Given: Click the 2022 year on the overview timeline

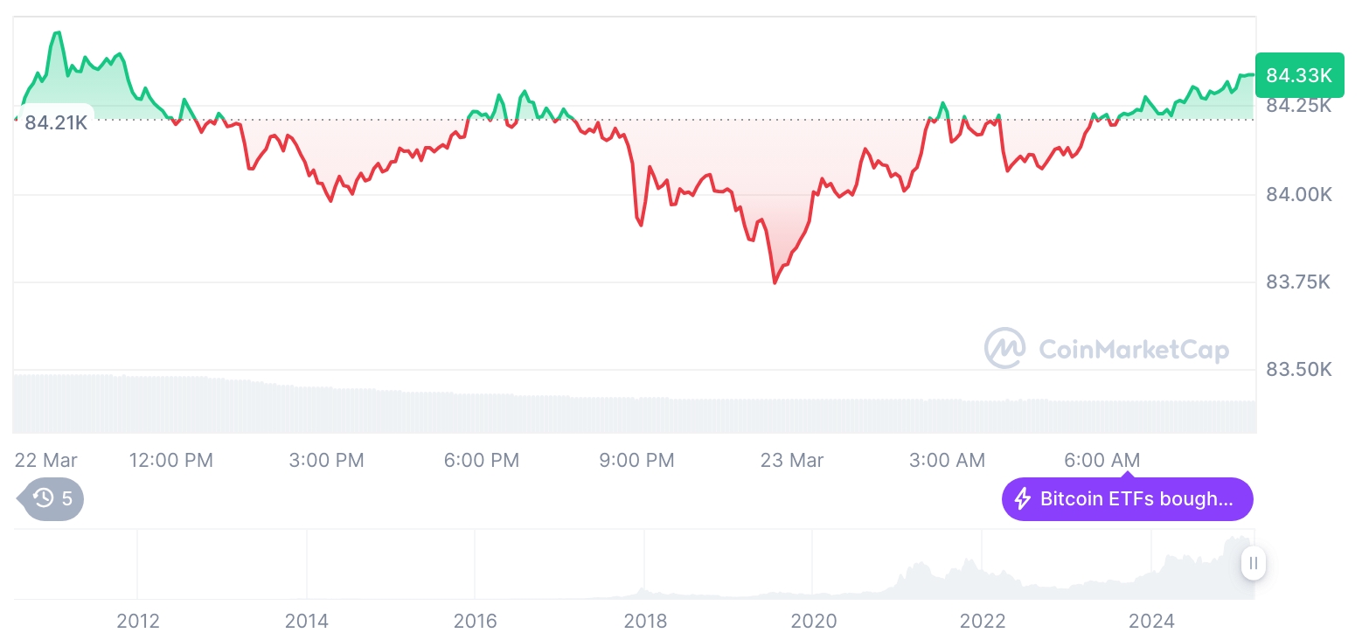Looking at the screenshot, I should click(983, 621).
